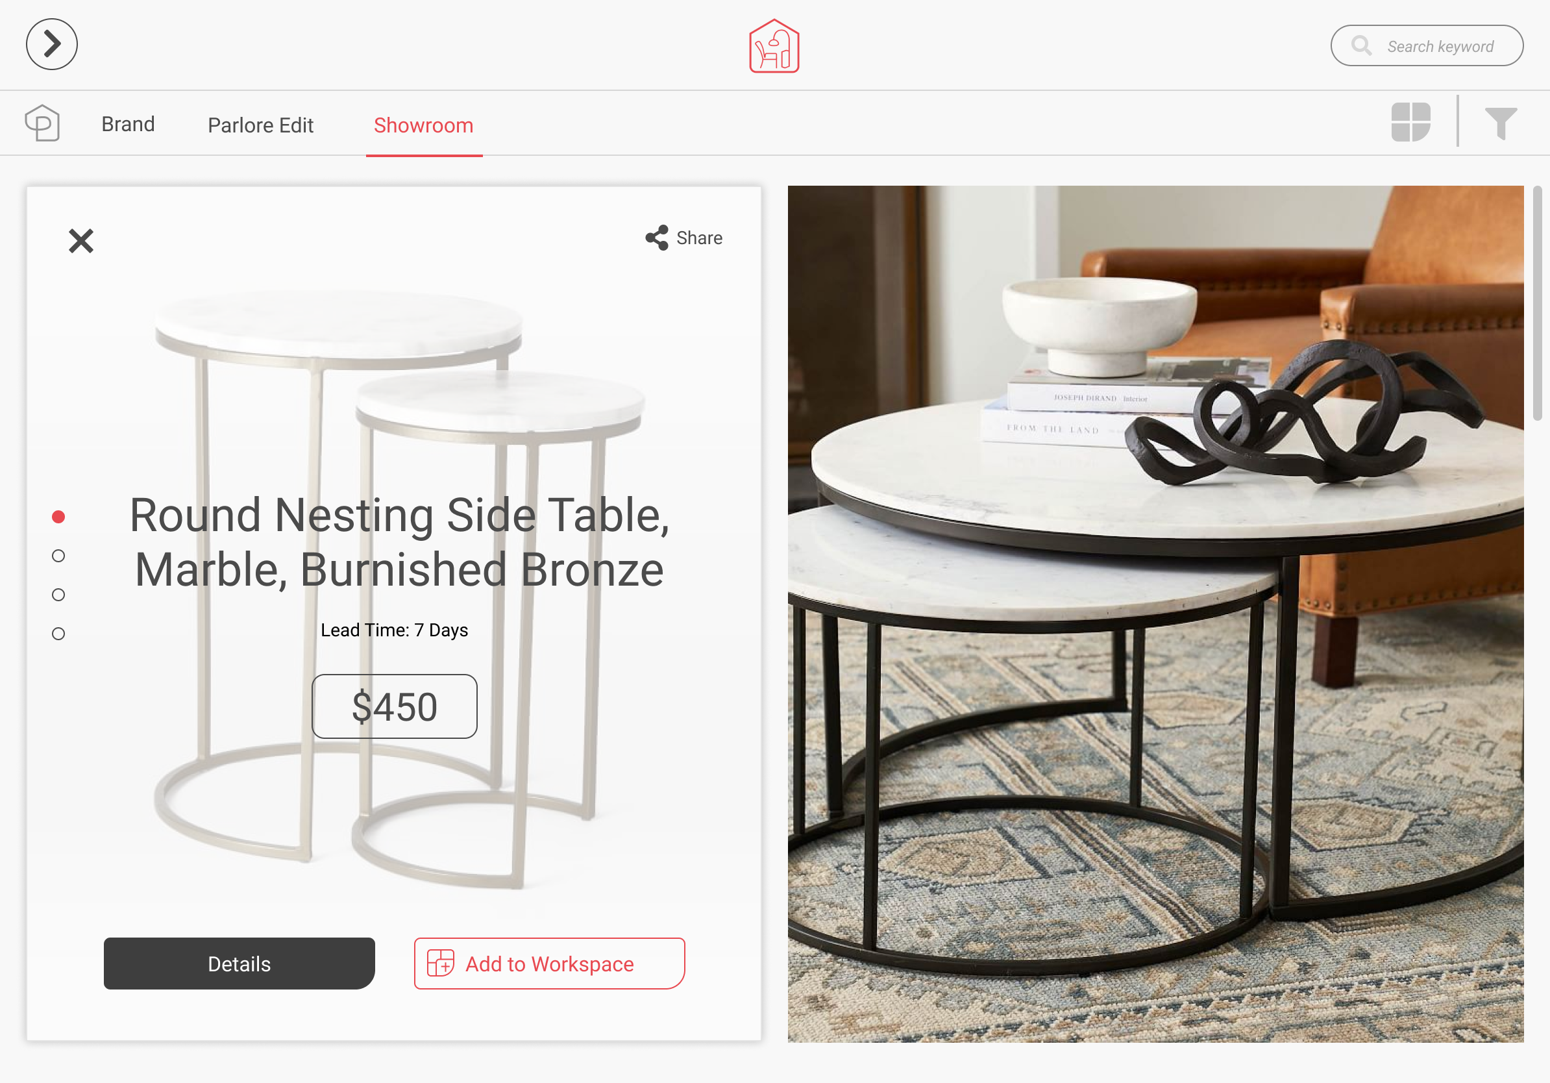1550x1083 pixels.
Task: Click the marble coffee table photo
Action: (x=1155, y=614)
